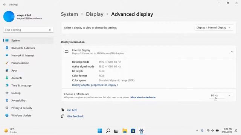Open More about refresh rate link
The height and width of the screenshot is (135, 241).
(143, 97)
